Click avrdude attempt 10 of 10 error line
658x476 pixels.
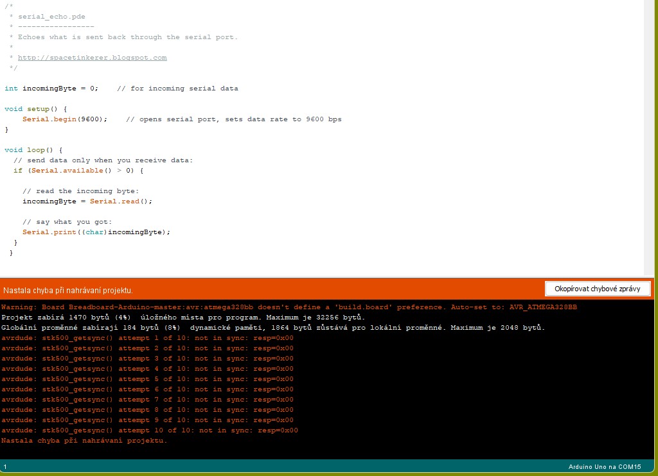pyautogui.click(x=150, y=430)
